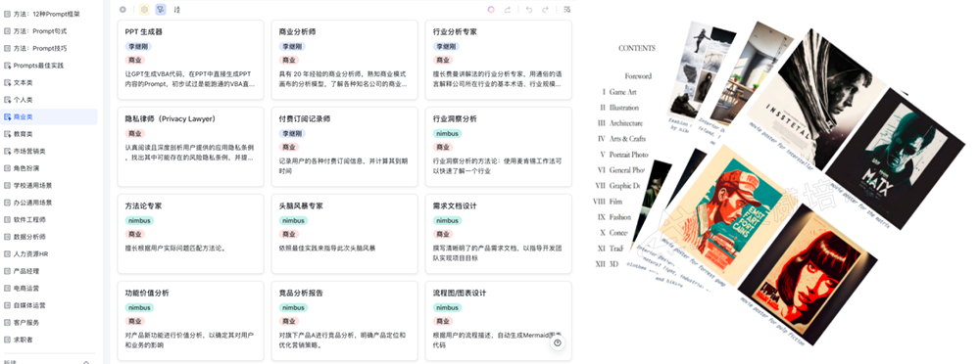Click Arts & Crafts in the CONTENTS list

pyautogui.click(x=627, y=139)
